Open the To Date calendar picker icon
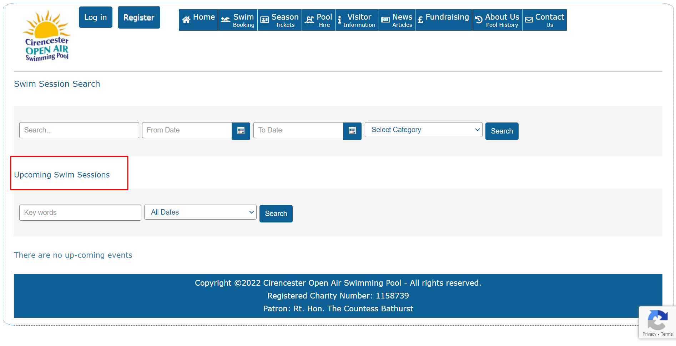 (352, 131)
